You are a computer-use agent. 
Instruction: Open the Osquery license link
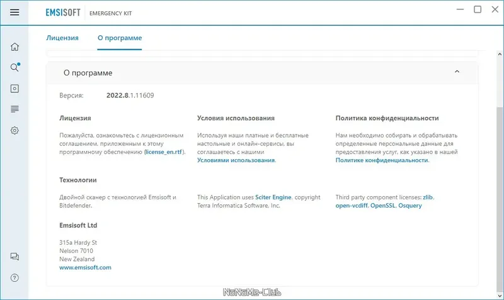click(410, 206)
